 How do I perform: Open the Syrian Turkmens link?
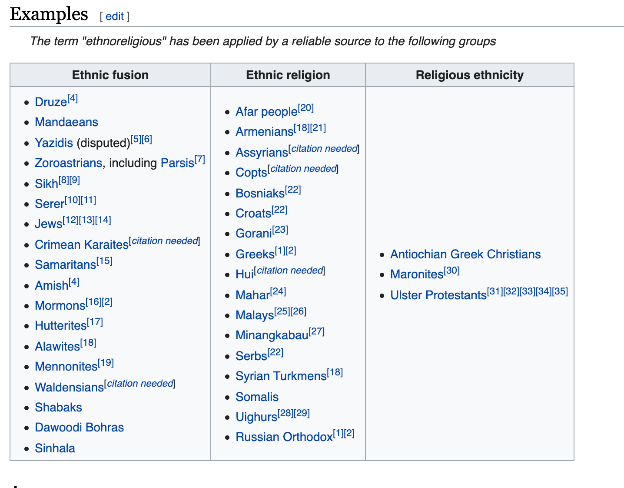click(281, 376)
